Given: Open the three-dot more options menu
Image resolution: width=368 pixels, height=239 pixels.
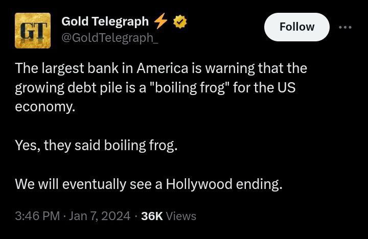Looking at the screenshot, I should point(345,27).
